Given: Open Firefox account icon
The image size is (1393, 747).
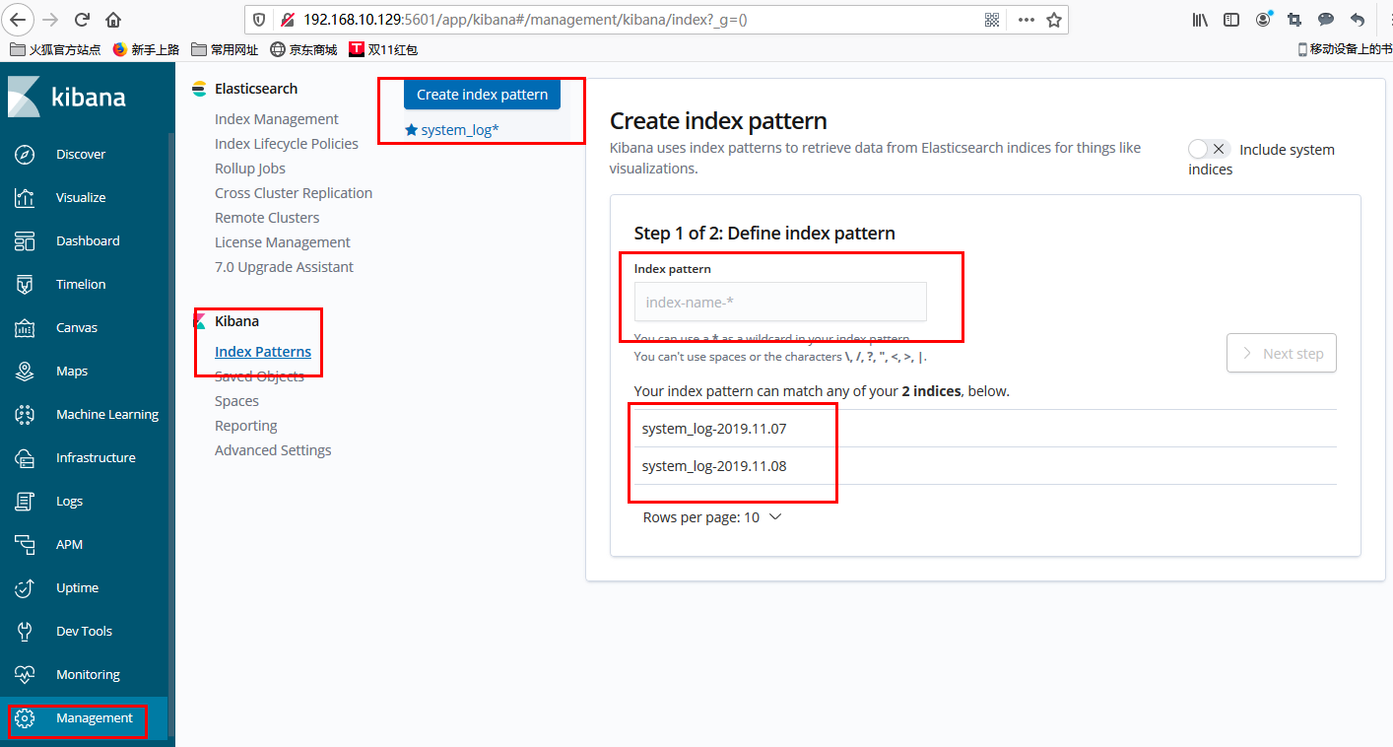Looking at the screenshot, I should pos(1264,20).
